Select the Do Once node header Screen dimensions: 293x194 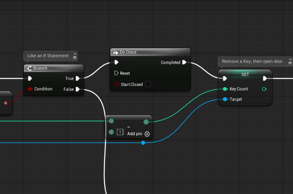pos(151,52)
